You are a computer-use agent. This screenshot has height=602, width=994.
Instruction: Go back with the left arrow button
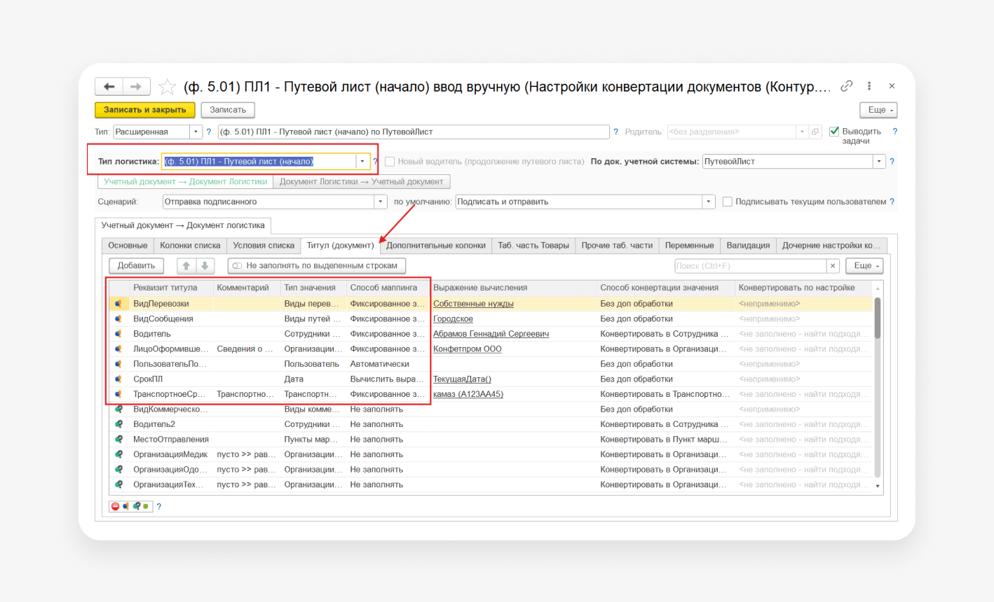[x=109, y=86]
